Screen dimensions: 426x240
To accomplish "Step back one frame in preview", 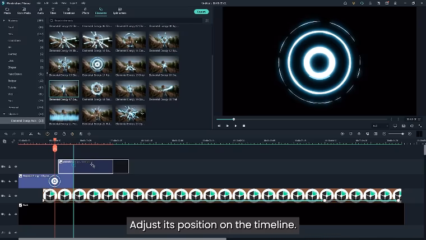I will tap(219, 126).
